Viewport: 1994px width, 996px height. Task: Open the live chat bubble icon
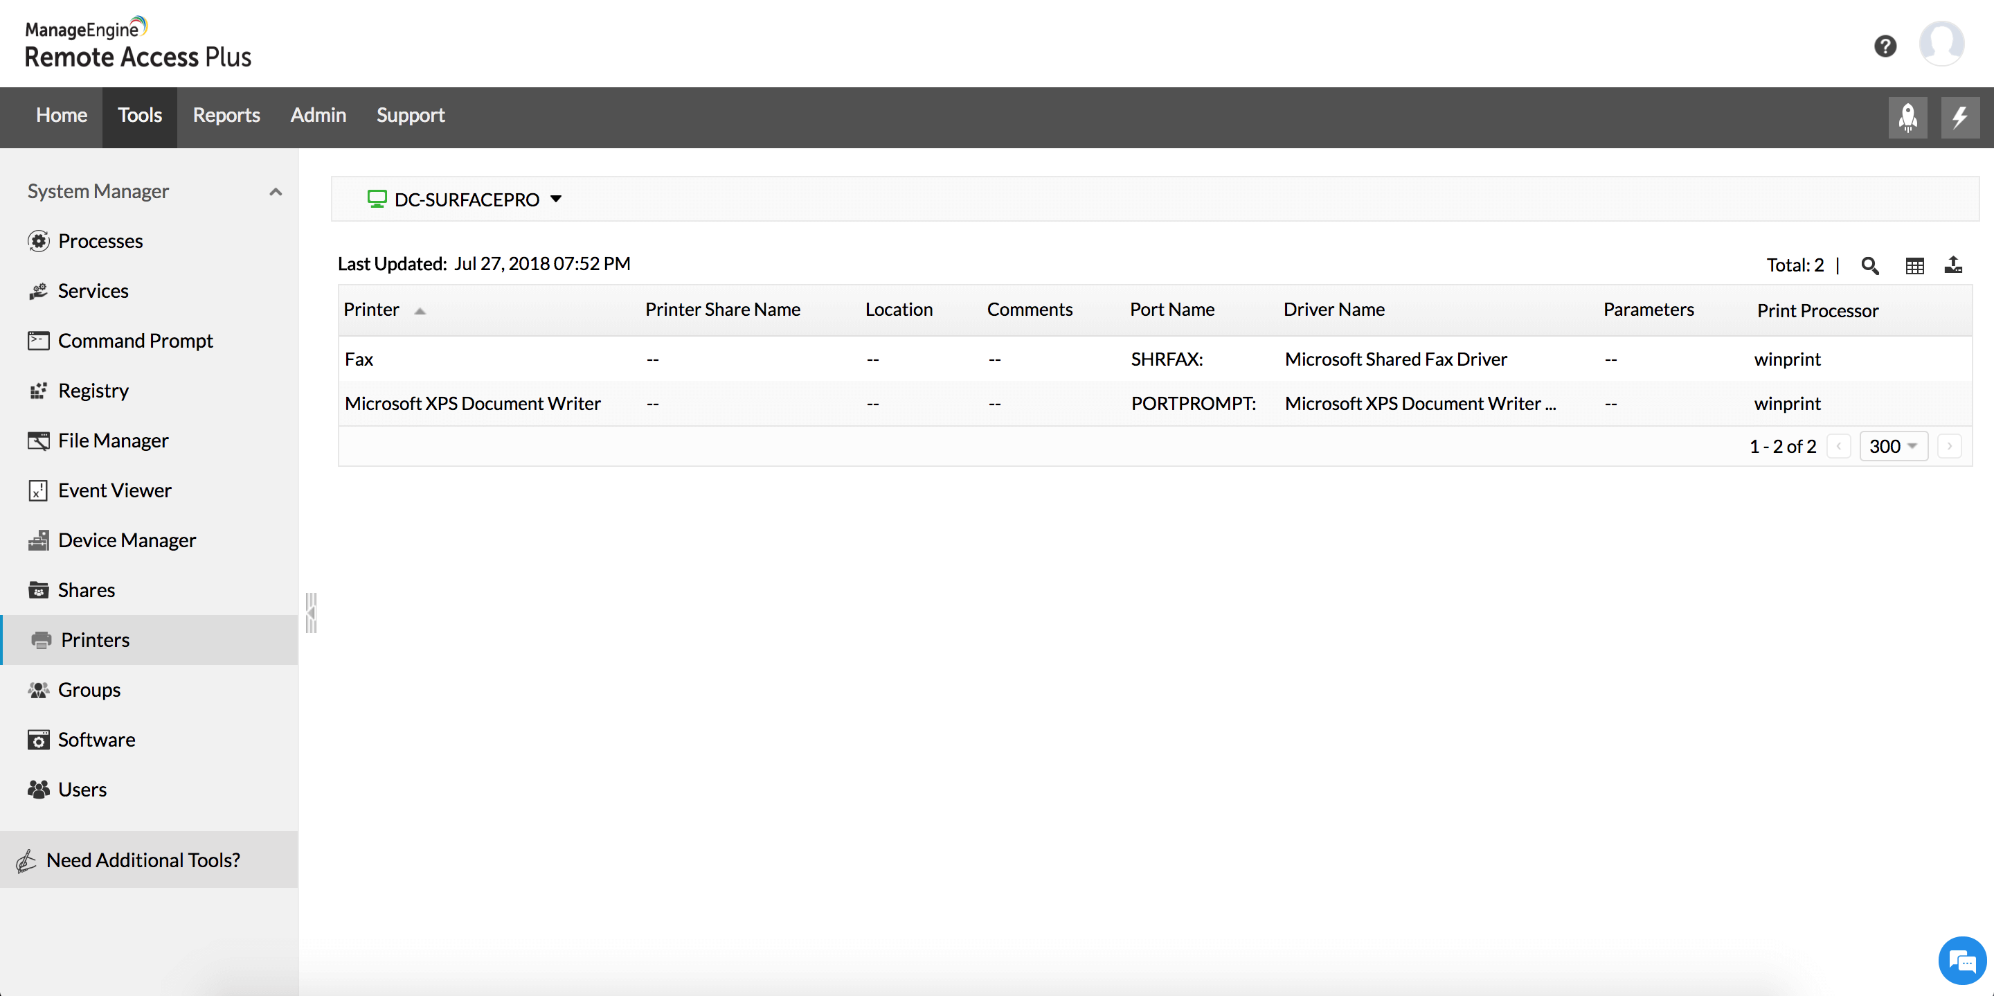click(x=1962, y=961)
